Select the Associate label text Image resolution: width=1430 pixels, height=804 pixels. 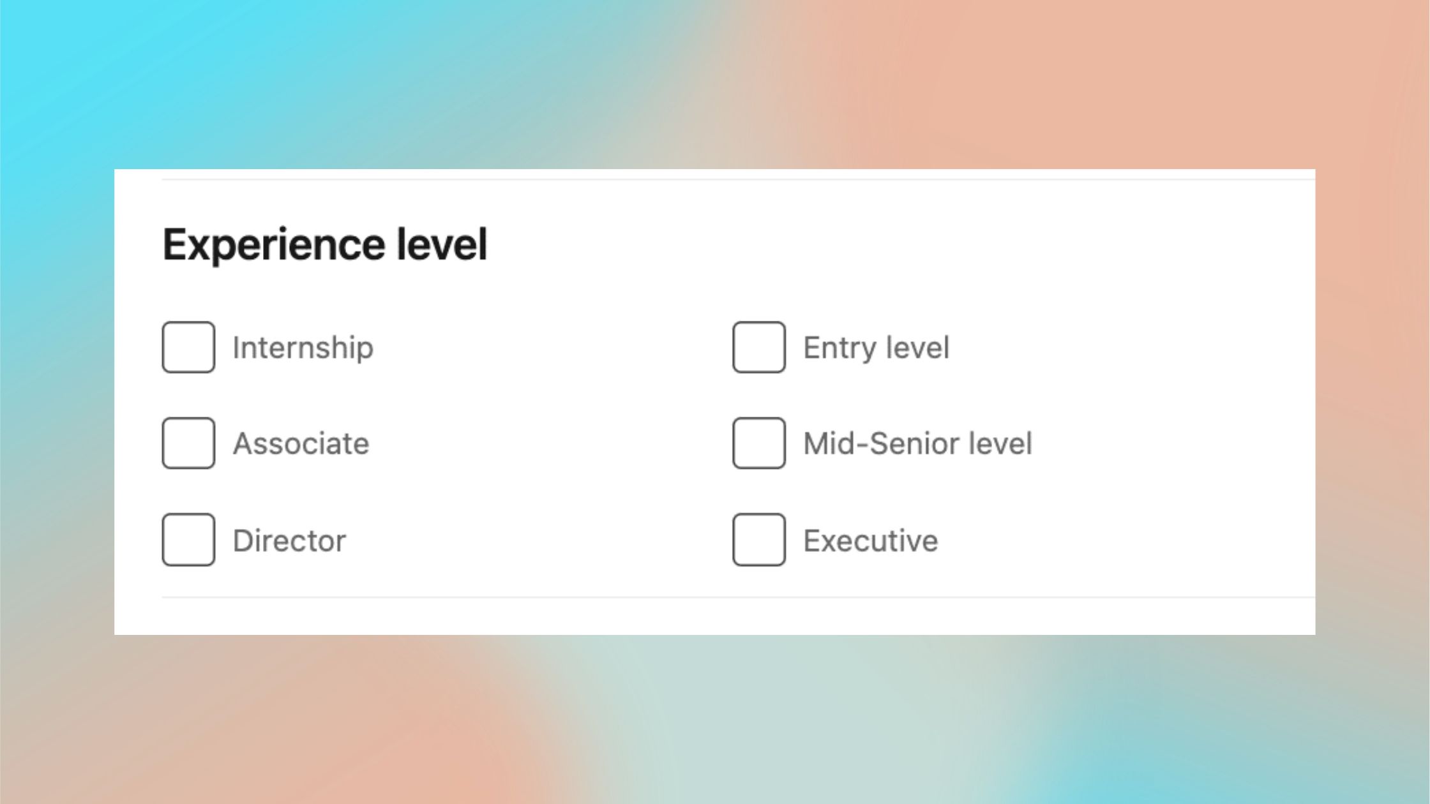tap(301, 443)
